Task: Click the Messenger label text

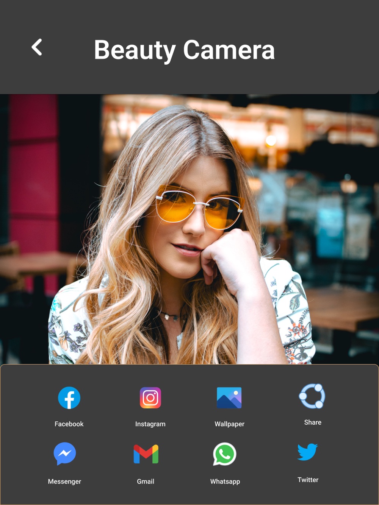Action: (x=64, y=482)
